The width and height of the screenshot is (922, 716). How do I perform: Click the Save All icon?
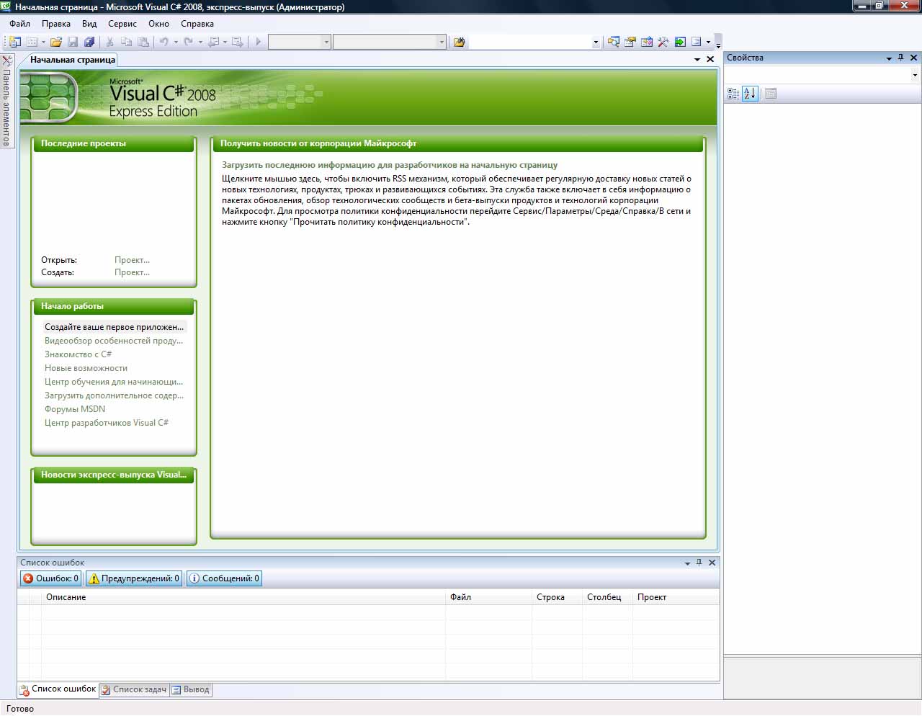coord(89,42)
